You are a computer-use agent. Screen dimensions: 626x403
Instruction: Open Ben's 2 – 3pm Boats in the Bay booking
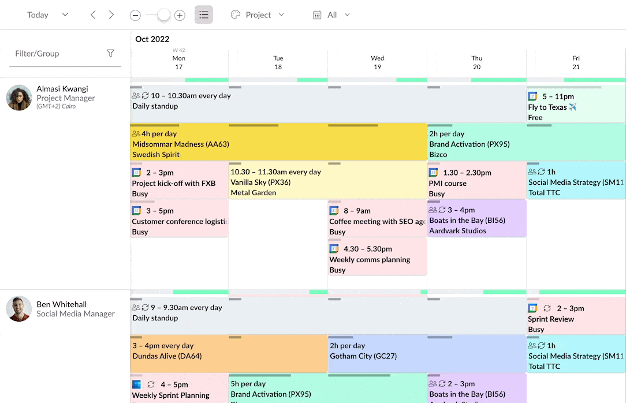[x=476, y=388]
